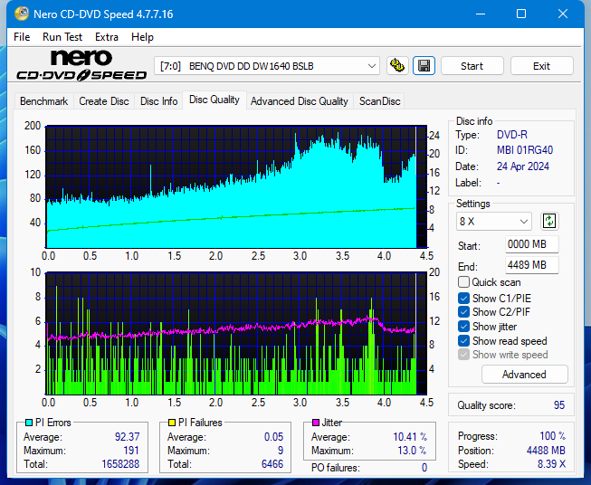Click PI Failures total 6466
Image resolution: width=591 pixels, height=485 pixels.
[272, 464]
